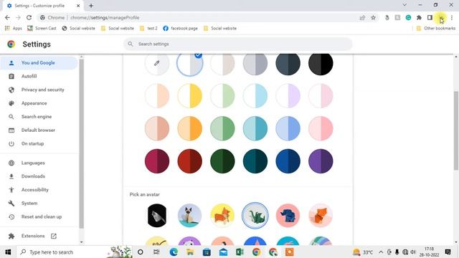Screen dimensions: 459x258
Task: Click the custom color pencil swatch
Action: 157,63
